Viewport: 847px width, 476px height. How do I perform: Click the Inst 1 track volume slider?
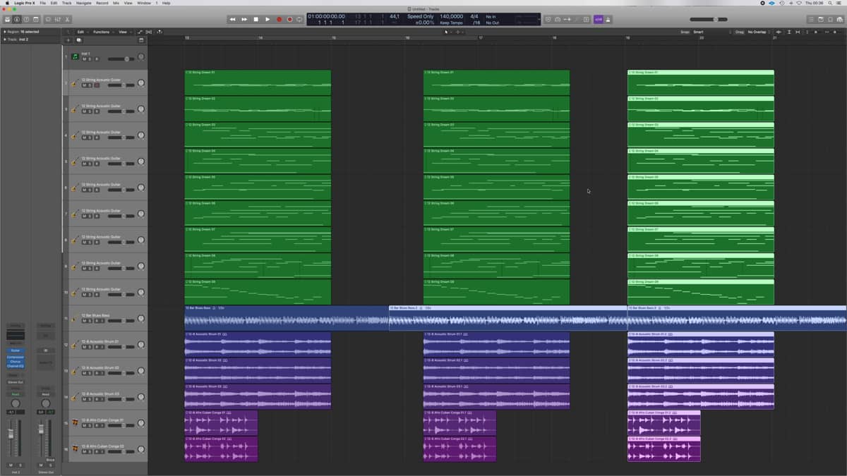coord(121,59)
